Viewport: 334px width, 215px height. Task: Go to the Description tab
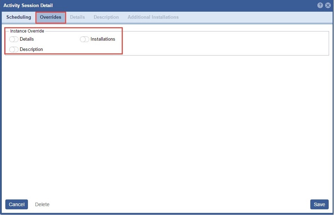coord(106,17)
